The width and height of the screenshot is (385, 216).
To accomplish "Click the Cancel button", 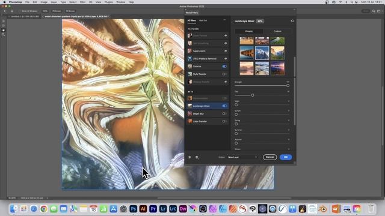I will pyautogui.click(x=270, y=157).
